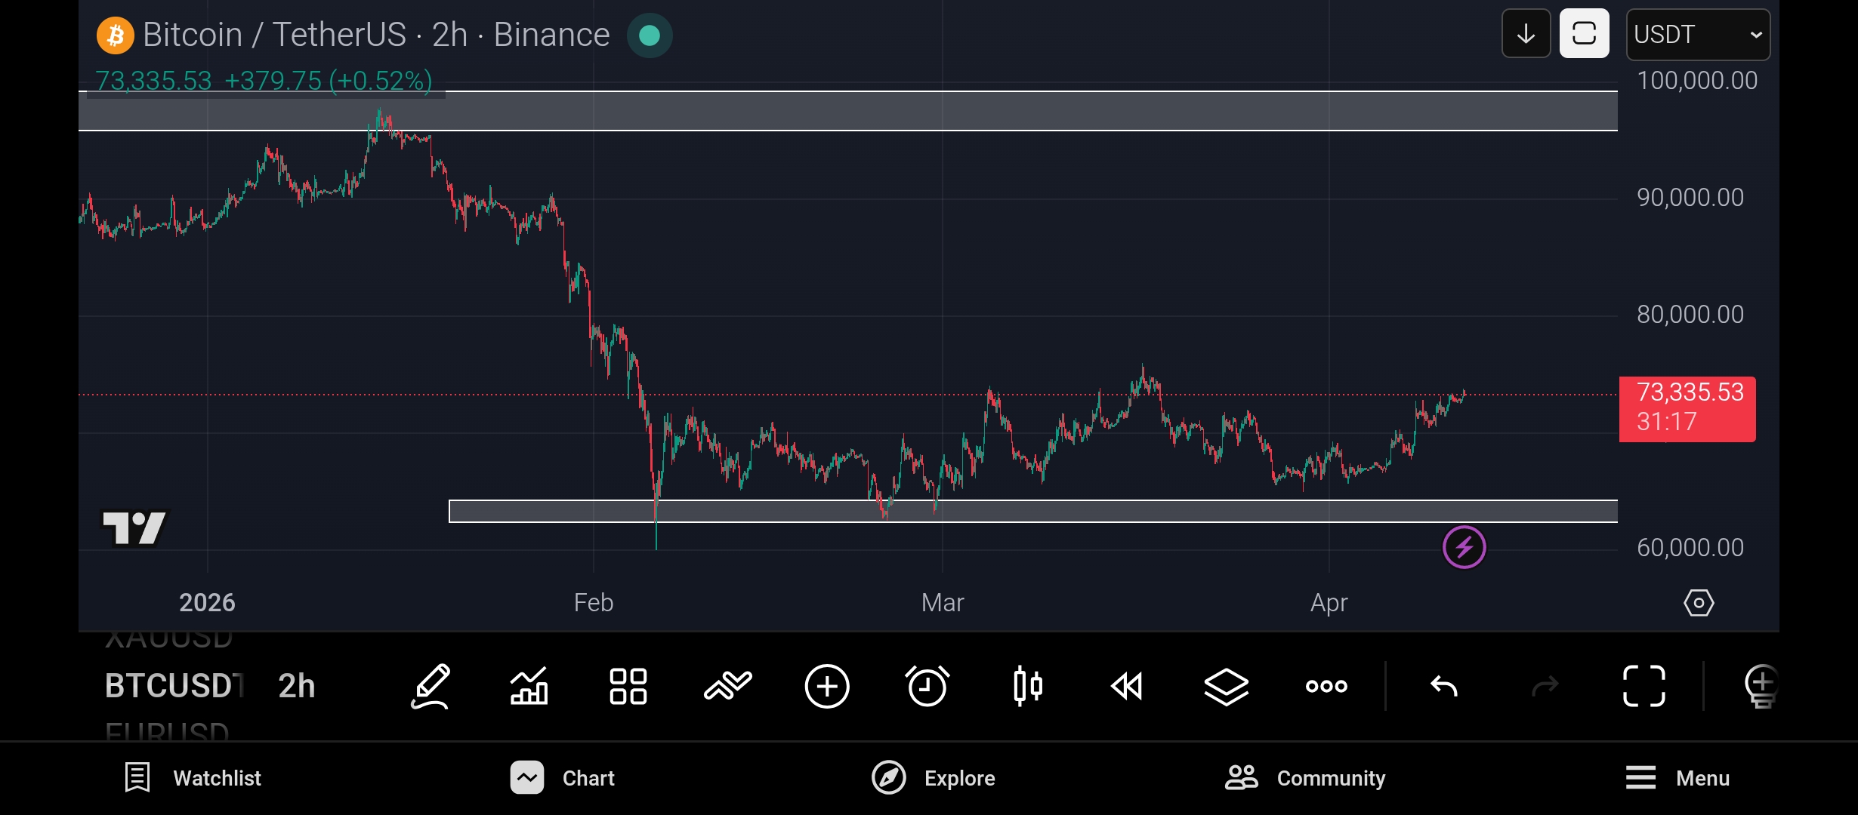Click the add plus circle icon
Viewport: 1858px width, 815px height.
pos(827,686)
